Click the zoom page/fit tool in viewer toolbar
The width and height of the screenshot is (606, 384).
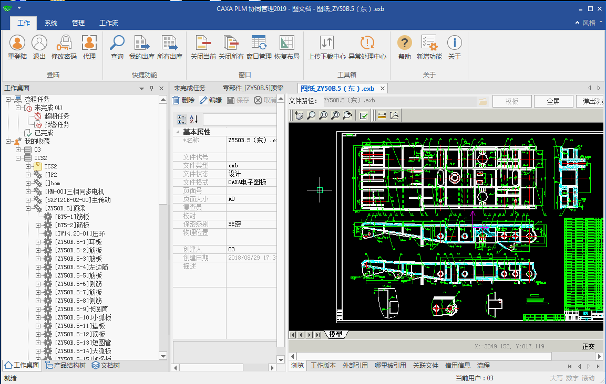point(335,115)
